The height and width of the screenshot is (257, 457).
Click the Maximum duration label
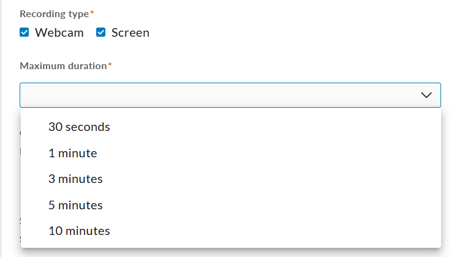pyautogui.click(x=63, y=66)
